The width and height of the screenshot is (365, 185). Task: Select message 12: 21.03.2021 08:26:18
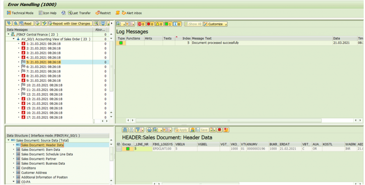[x=44, y=94]
